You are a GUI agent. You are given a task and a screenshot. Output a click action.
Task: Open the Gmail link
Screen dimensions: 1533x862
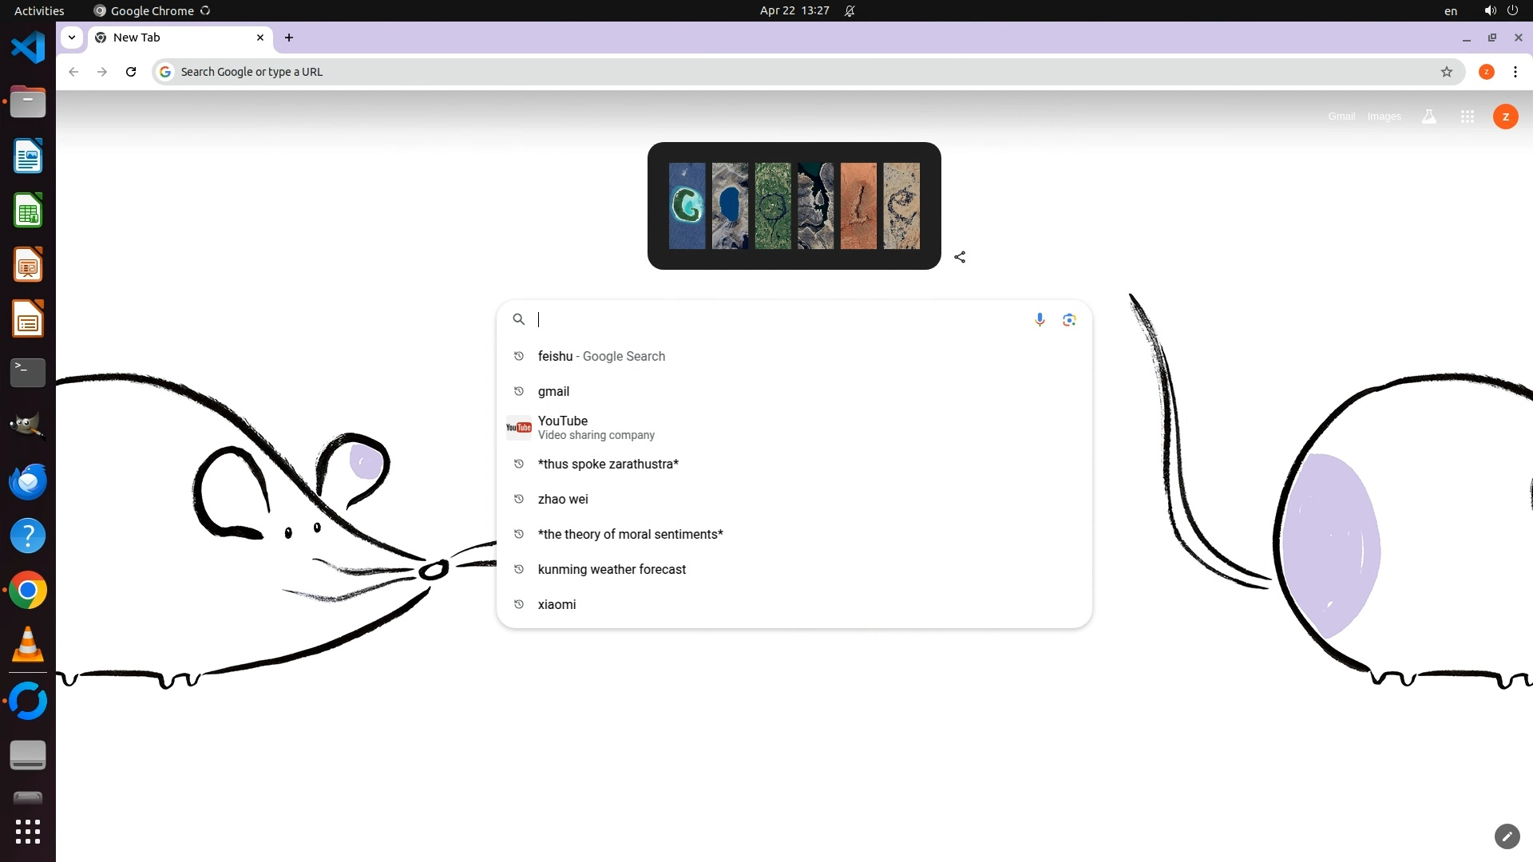(x=1341, y=117)
